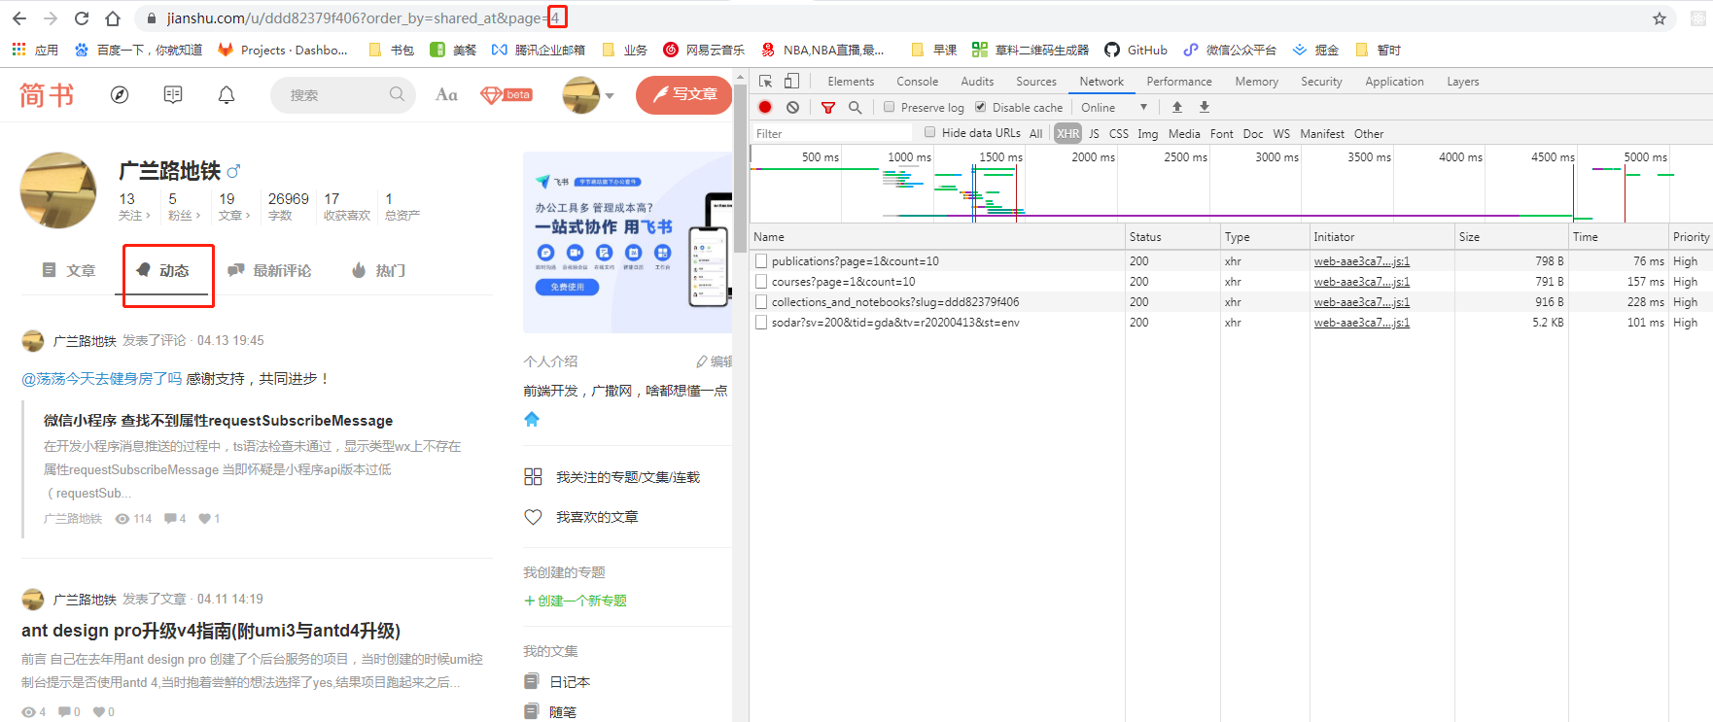Open the GitHub bookmark
This screenshot has width=1713, height=722.
pyautogui.click(x=1136, y=50)
